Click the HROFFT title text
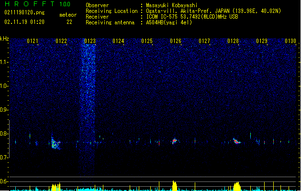The width and height of the screenshot is (301, 191). coord(30,4)
